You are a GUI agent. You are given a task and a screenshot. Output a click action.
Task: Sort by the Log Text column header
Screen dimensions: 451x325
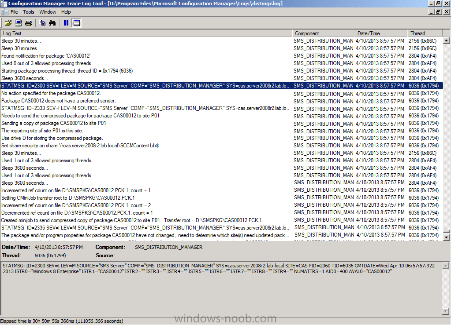(146, 33)
